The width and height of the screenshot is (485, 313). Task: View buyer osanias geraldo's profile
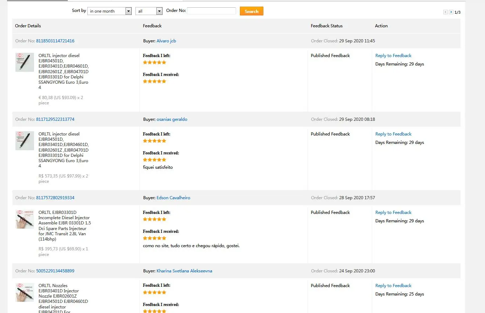pos(172,119)
